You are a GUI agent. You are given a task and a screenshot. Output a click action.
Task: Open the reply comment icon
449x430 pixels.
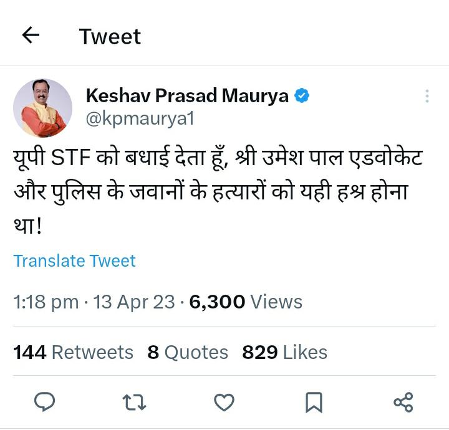coord(44,402)
